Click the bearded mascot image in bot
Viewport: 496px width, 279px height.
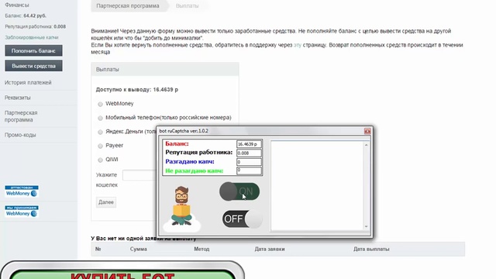pyautogui.click(x=182, y=208)
